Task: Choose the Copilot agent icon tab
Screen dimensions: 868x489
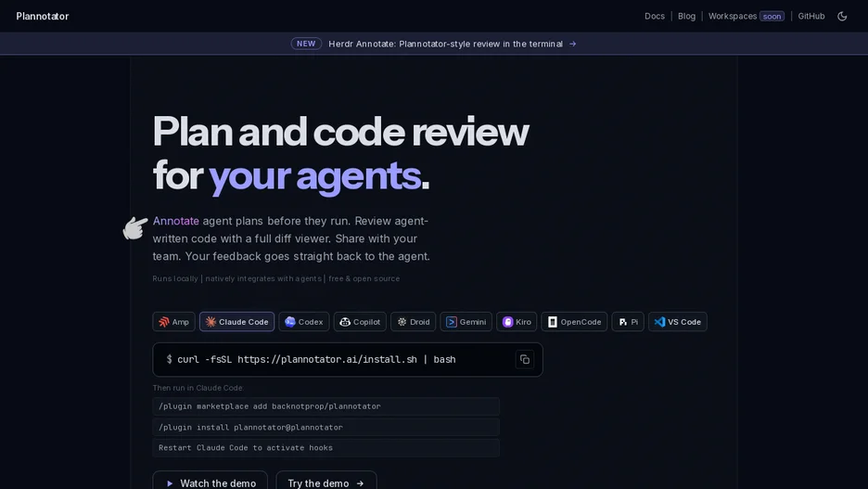Action: point(360,322)
